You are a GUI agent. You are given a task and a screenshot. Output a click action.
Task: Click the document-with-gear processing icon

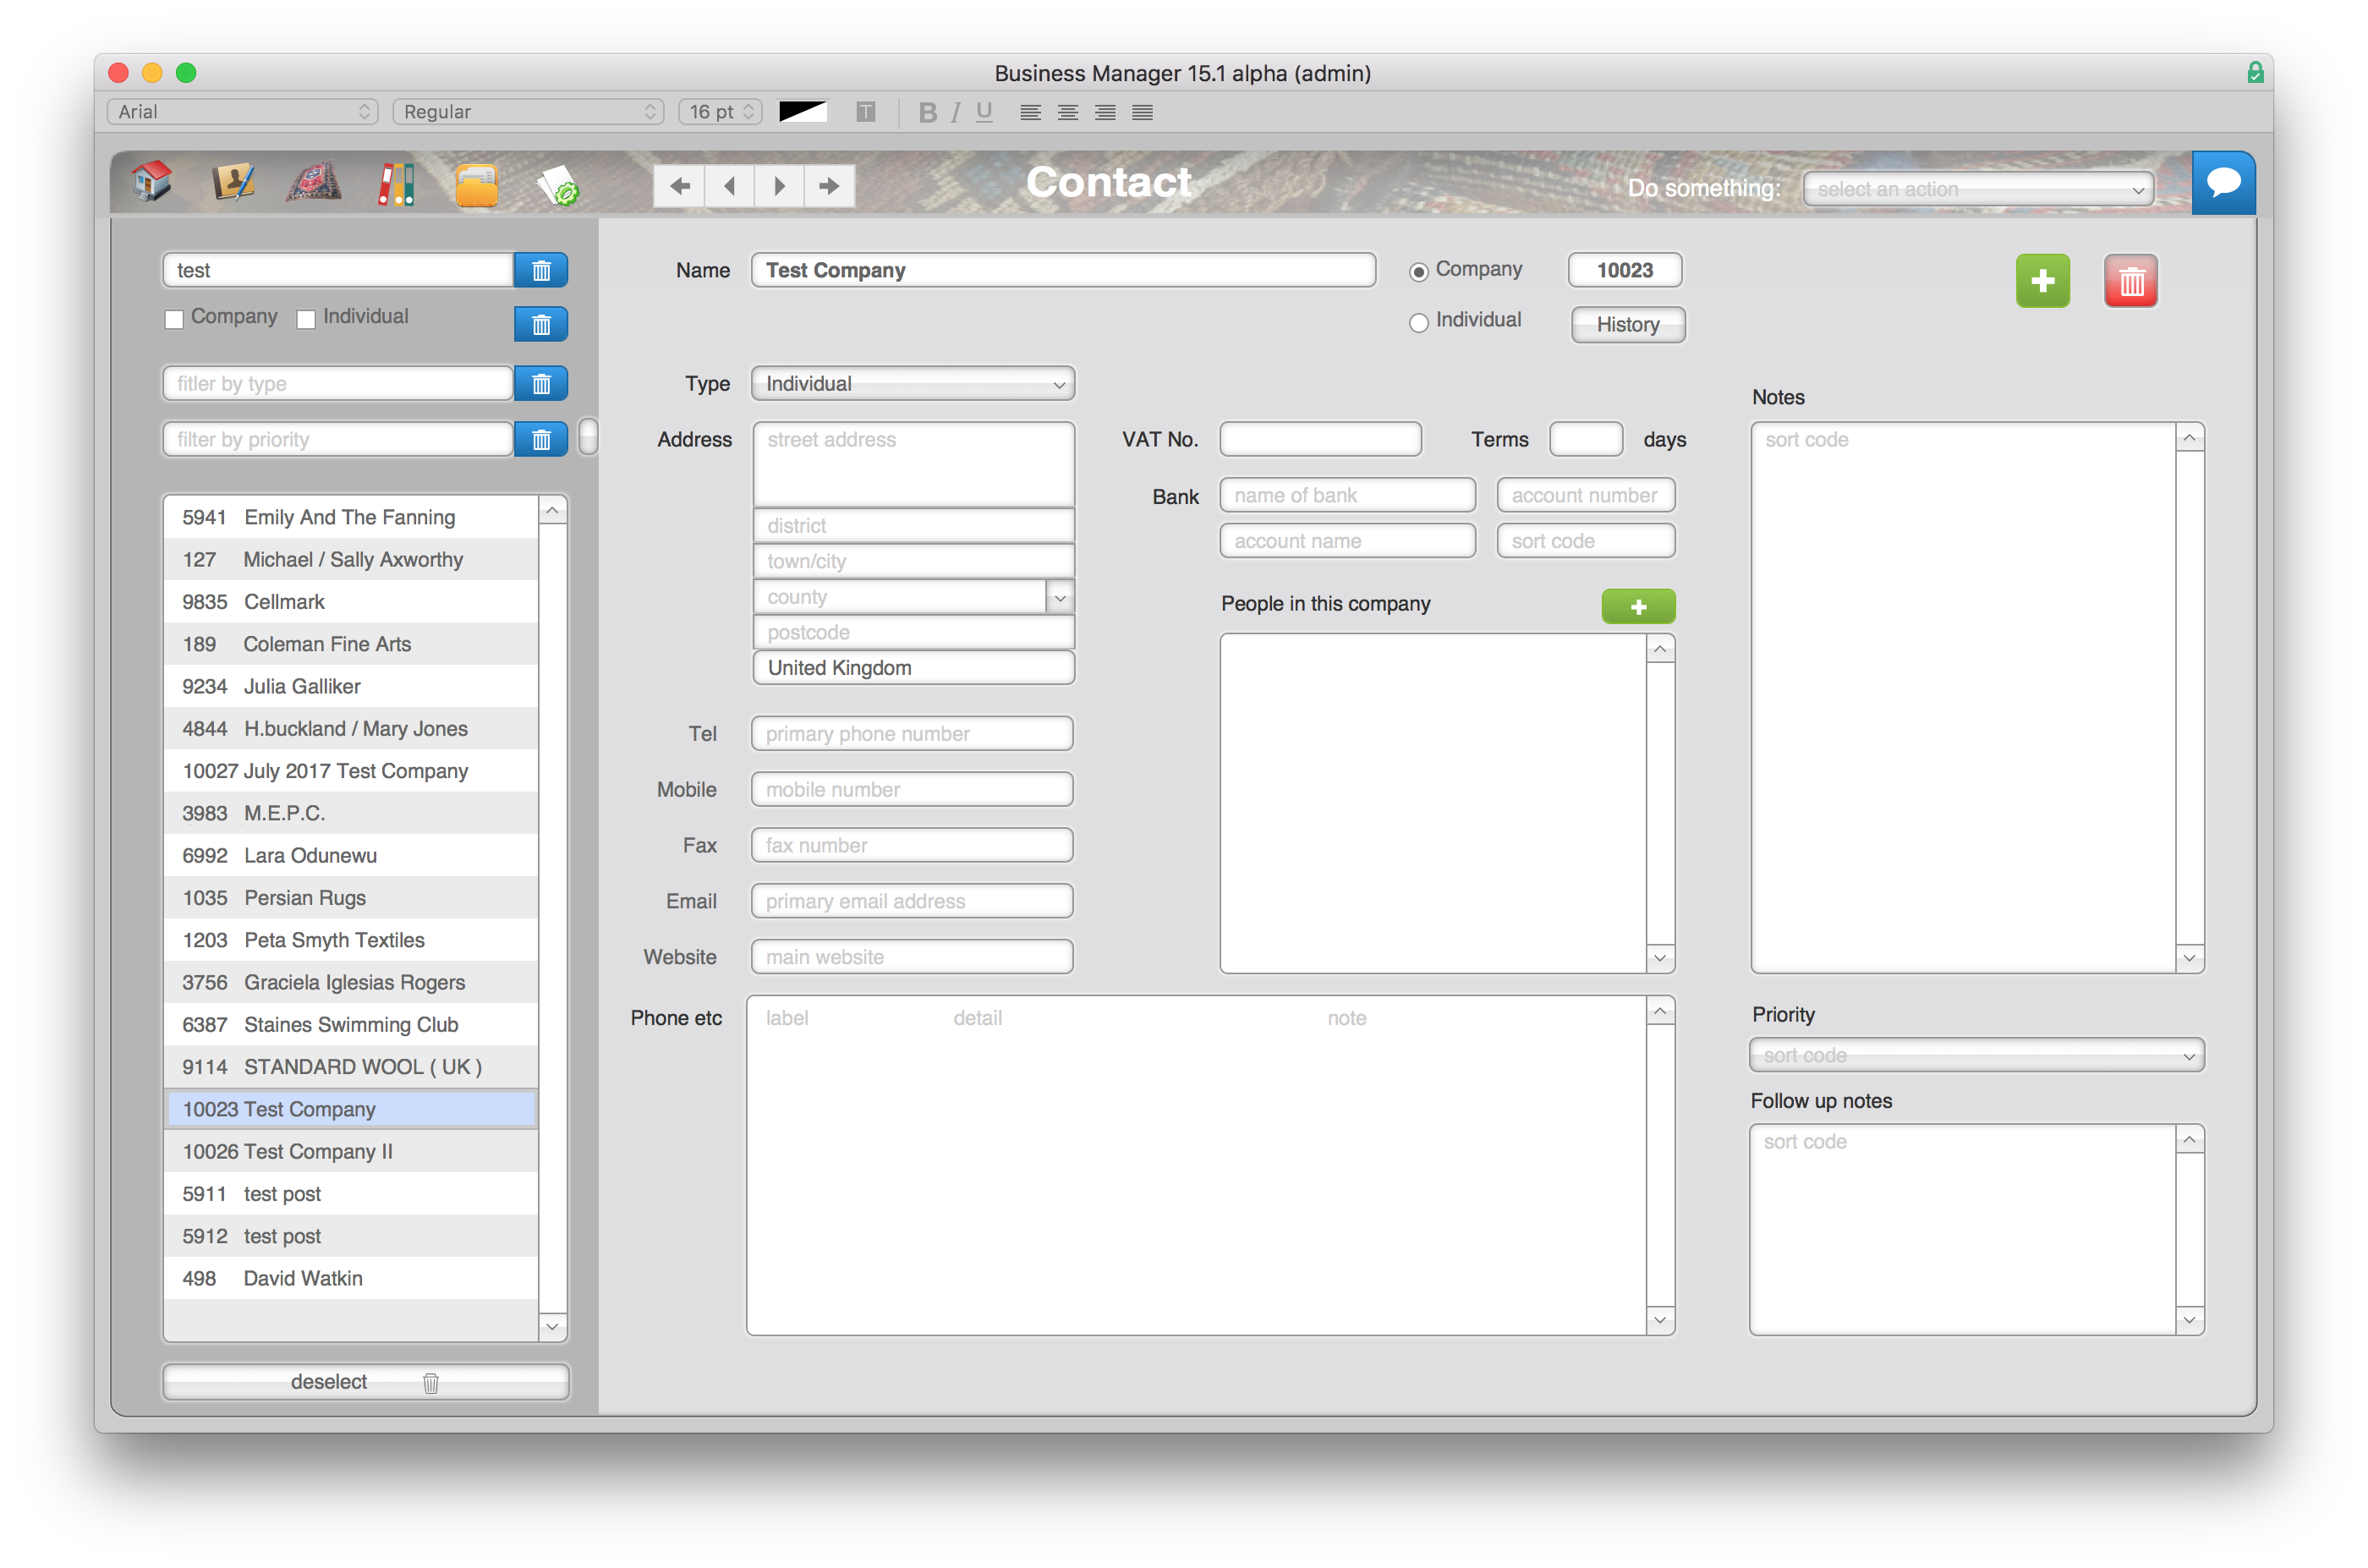point(557,185)
